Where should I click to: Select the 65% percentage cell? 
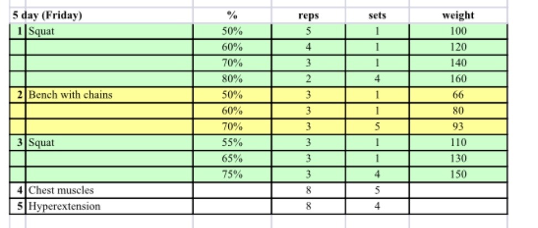pyautogui.click(x=232, y=158)
